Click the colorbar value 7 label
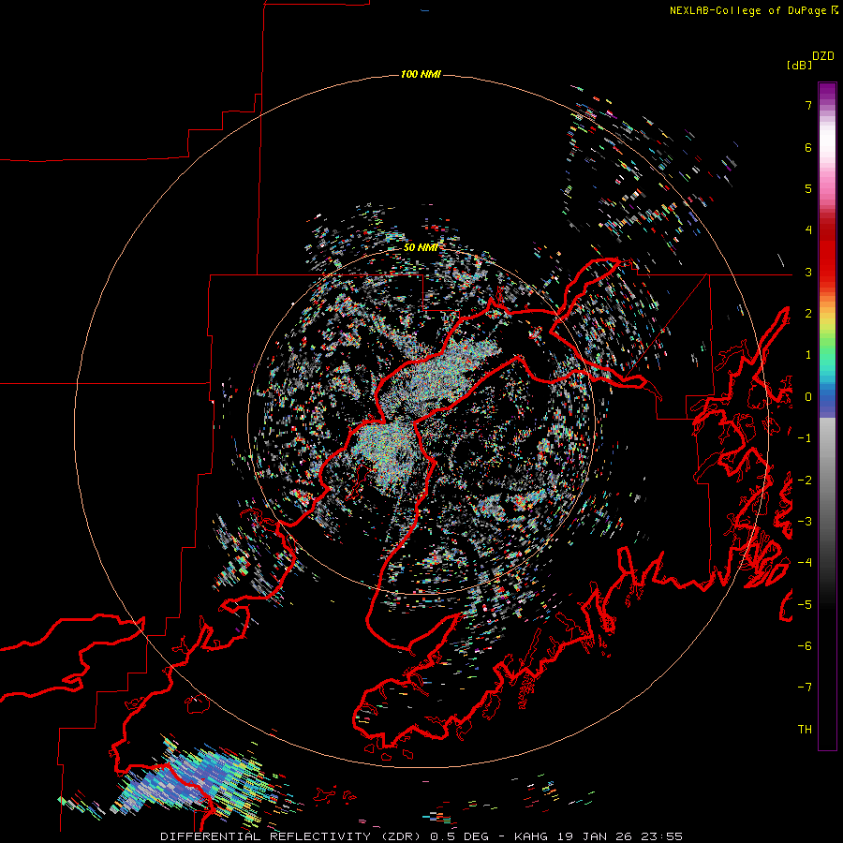 pos(808,105)
